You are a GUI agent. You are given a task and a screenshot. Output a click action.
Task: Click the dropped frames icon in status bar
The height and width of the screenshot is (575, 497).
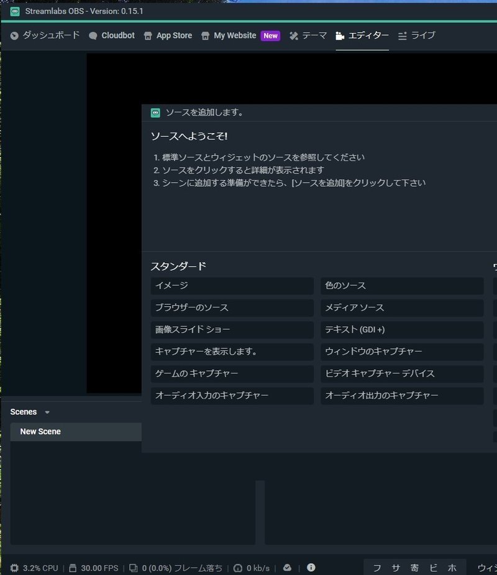134,568
